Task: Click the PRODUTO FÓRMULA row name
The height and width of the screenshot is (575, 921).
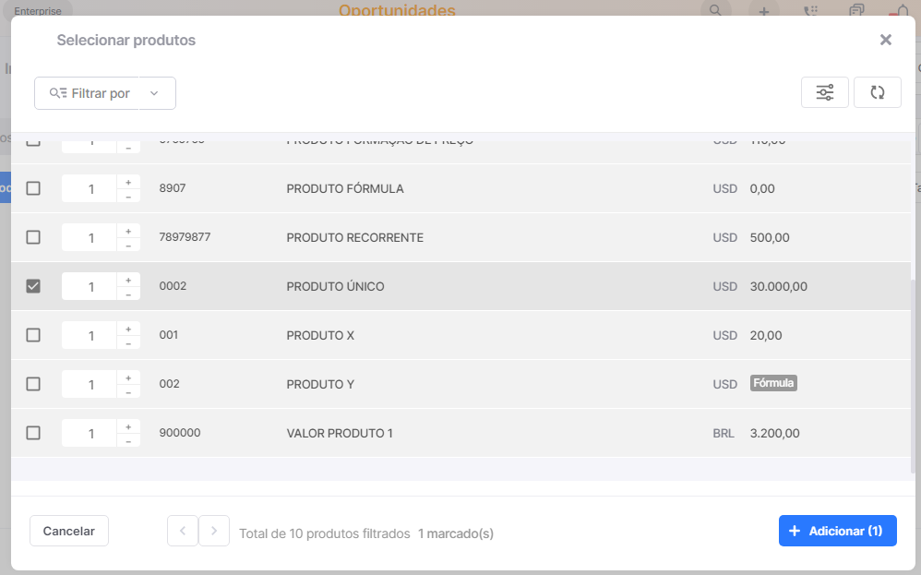Action: coord(345,188)
